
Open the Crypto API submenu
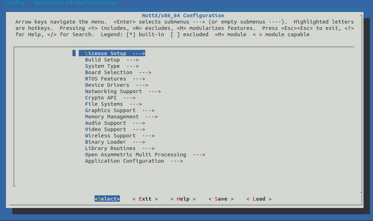click(110, 98)
